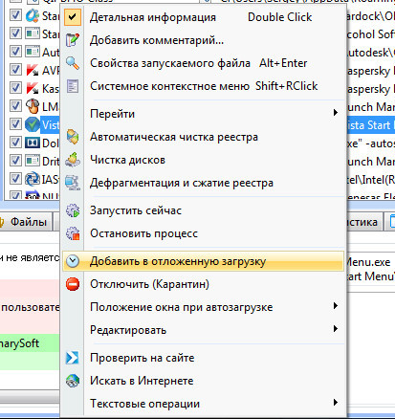Toggle checkbox for the Dol entry
395x419 pixels.
tap(15, 143)
